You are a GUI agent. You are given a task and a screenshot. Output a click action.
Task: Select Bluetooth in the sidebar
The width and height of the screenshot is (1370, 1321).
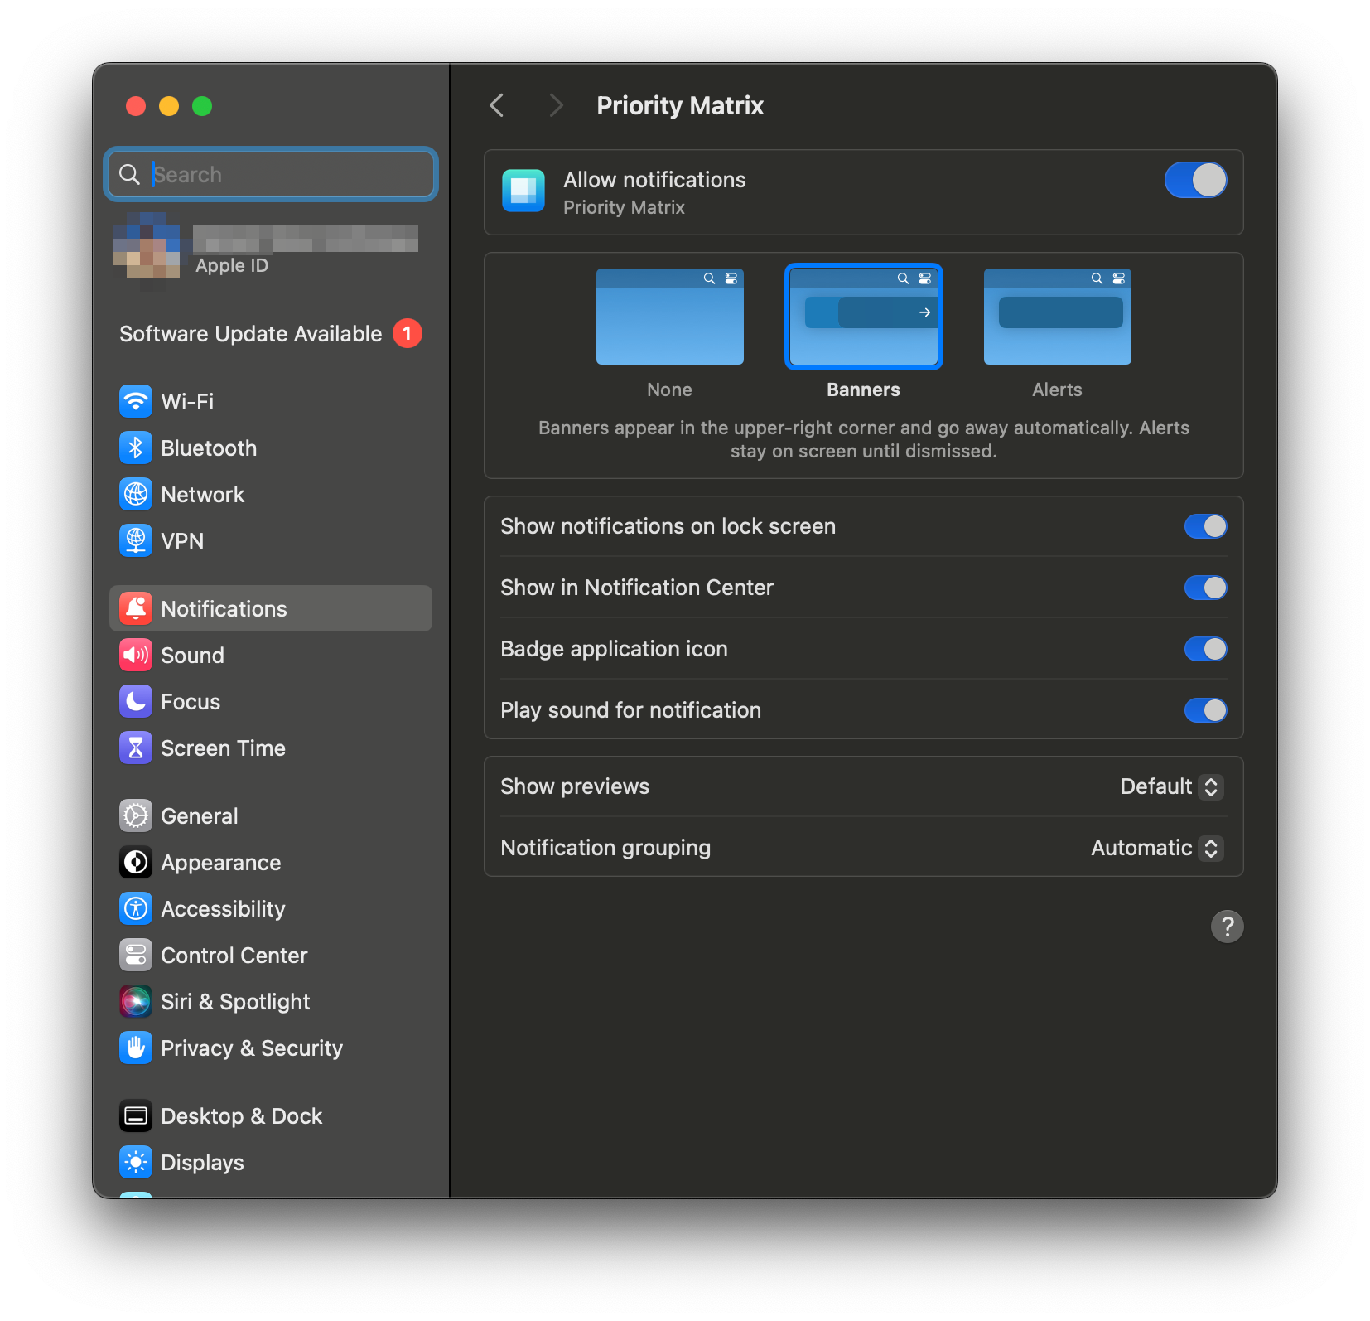pyautogui.click(x=208, y=448)
